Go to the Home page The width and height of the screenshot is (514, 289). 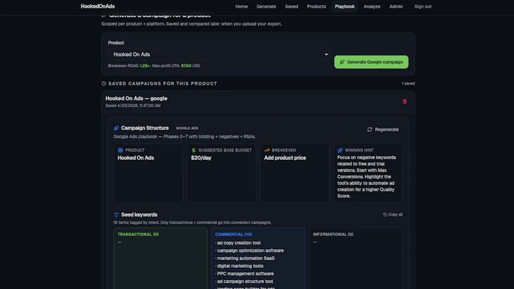pos(242,6)
